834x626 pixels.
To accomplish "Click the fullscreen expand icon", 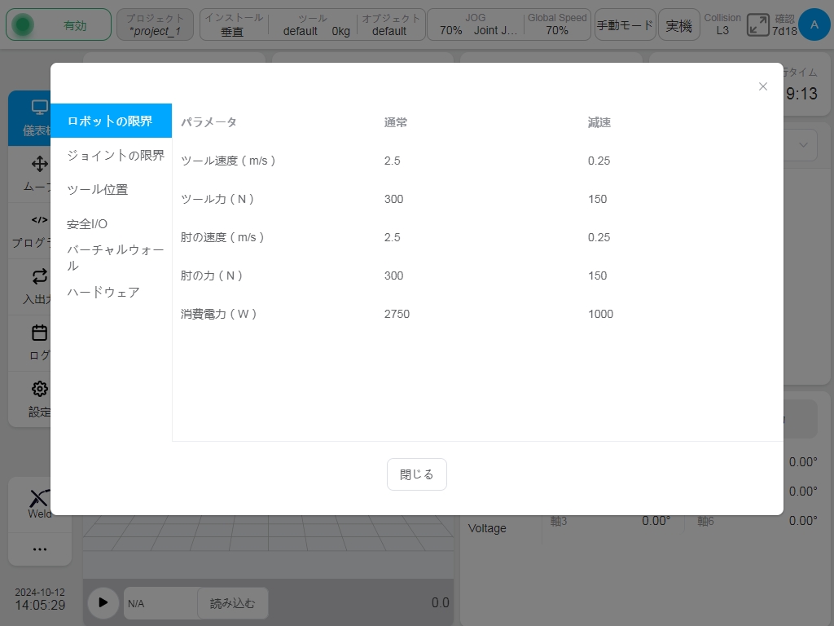I will pyautogui.click(x=757, y=25).
